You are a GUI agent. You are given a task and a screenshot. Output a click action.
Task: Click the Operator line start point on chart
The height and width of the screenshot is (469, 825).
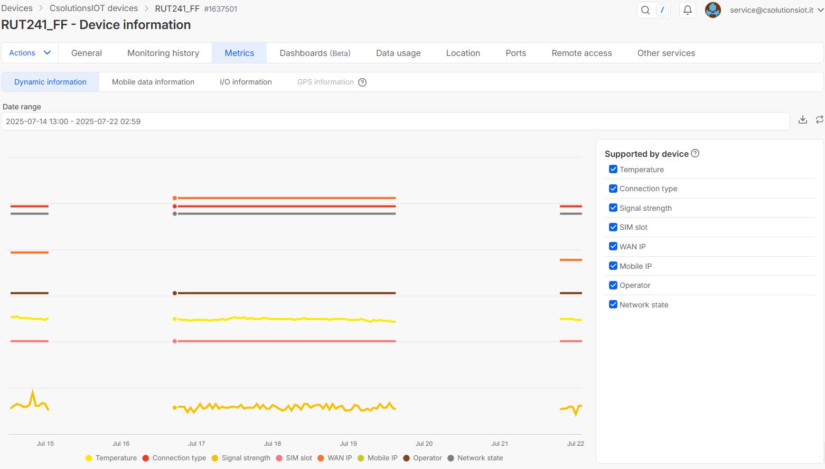(175, 293)
